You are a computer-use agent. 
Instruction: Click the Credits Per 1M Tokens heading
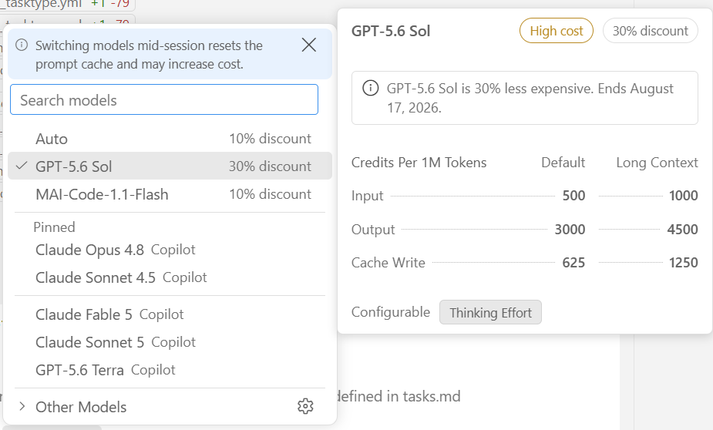[x=419, y=163]
